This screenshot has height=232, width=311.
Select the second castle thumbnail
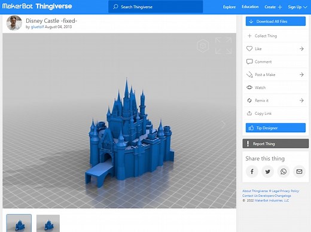coord(48,223)
